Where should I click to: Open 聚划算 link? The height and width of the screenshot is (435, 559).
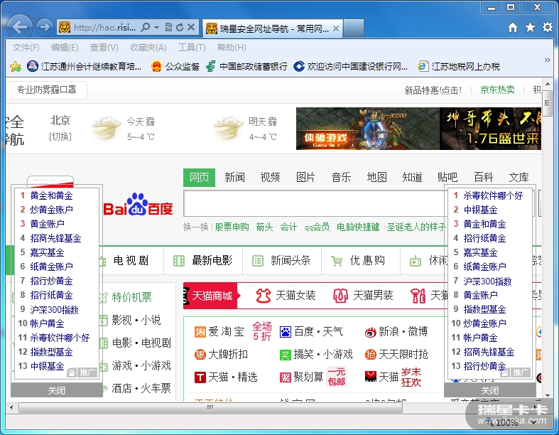(302, 377)
